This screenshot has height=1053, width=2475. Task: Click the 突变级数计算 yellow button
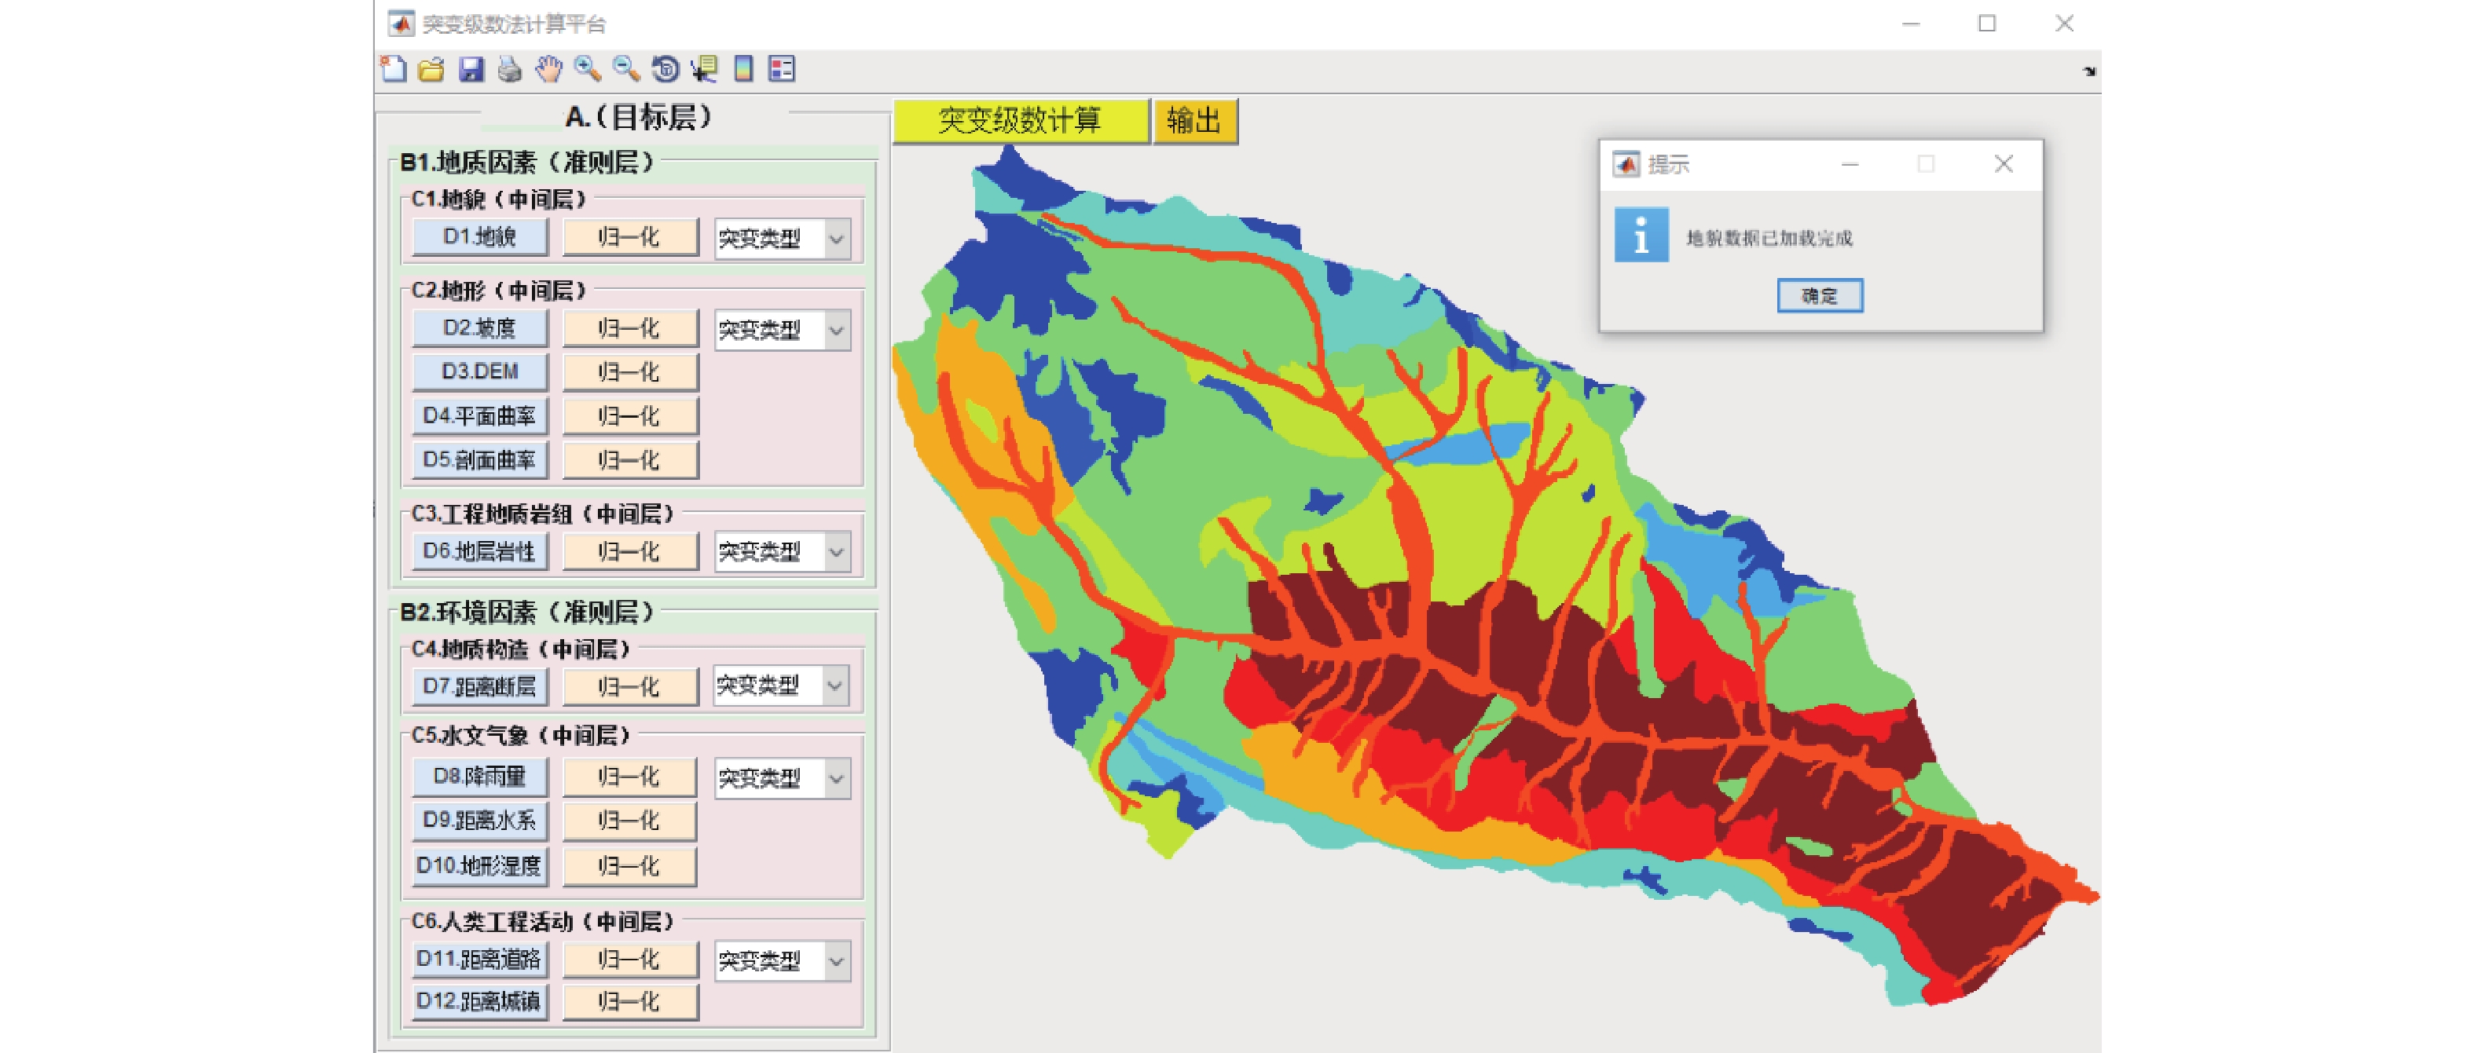pos(1021,121)
